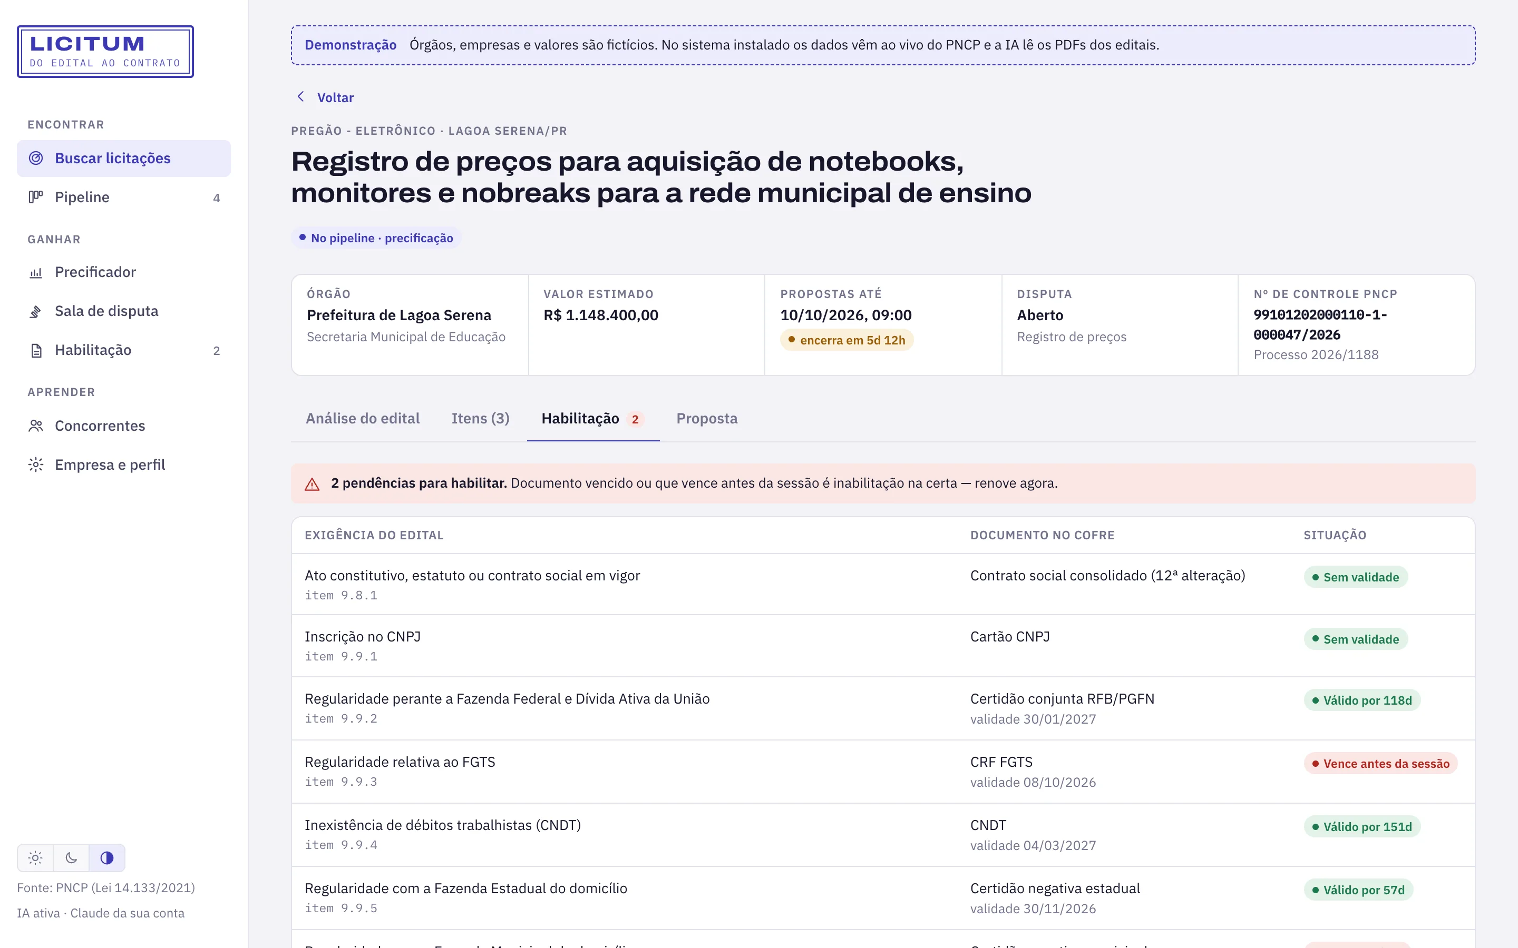Viewport: 1518px width, 948px height.
Task: Select the auto contrast theme button
Action: [x=106, y=858]
